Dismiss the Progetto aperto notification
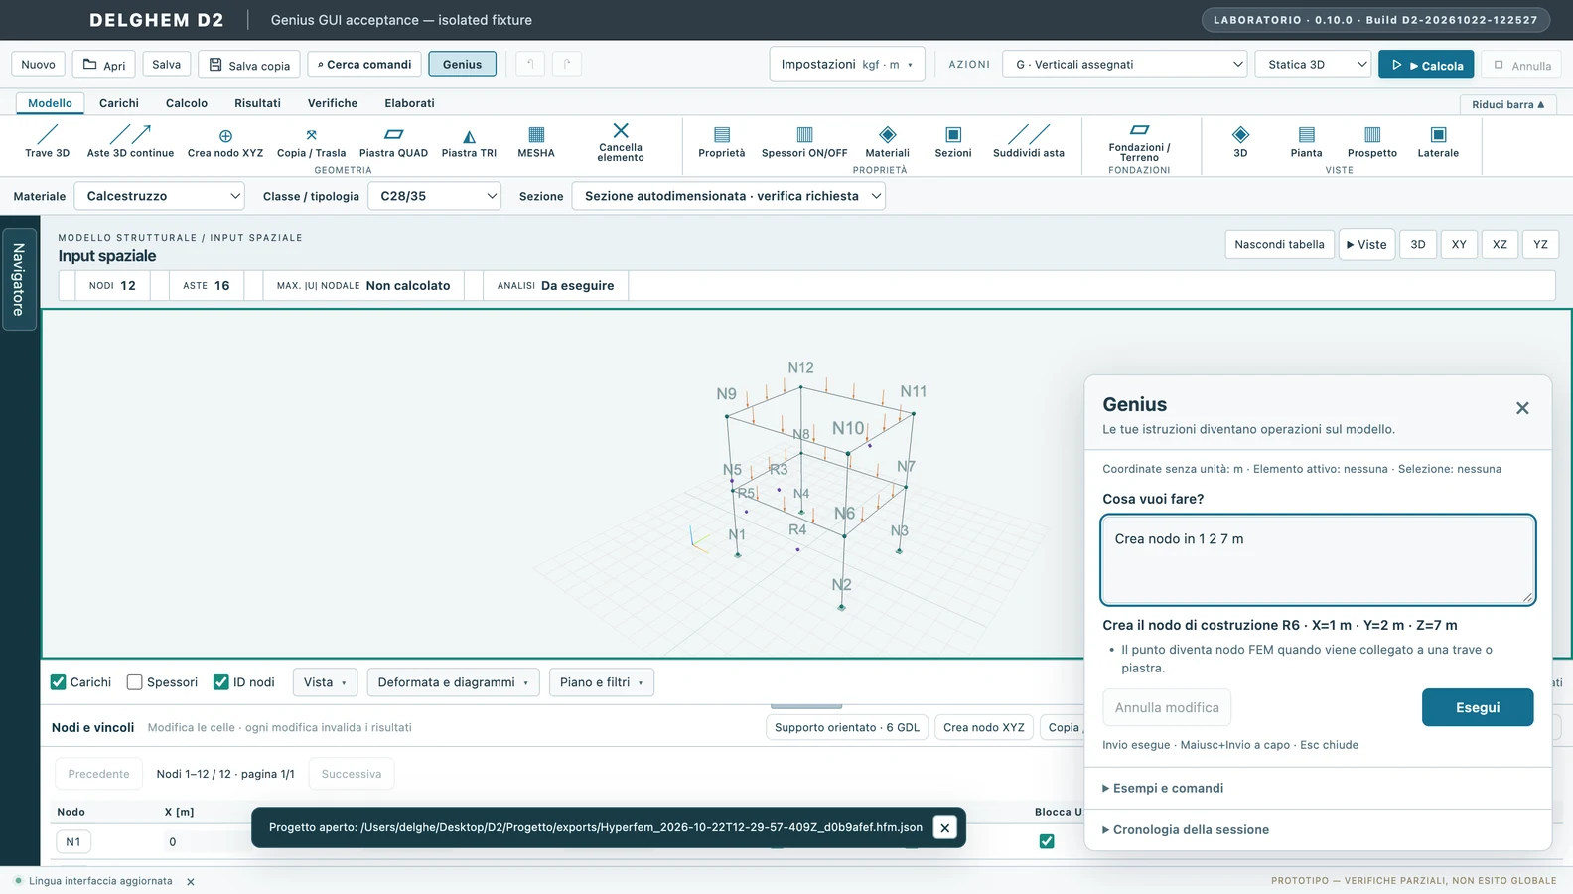 [945, 827]
